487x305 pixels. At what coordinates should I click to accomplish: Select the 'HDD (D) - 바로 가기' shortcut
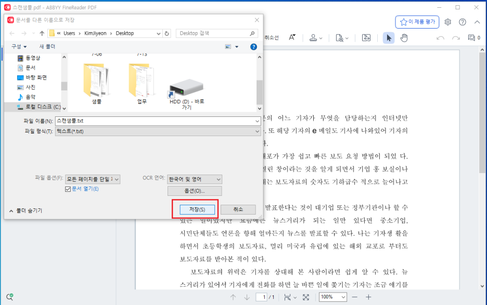point(187,94)
